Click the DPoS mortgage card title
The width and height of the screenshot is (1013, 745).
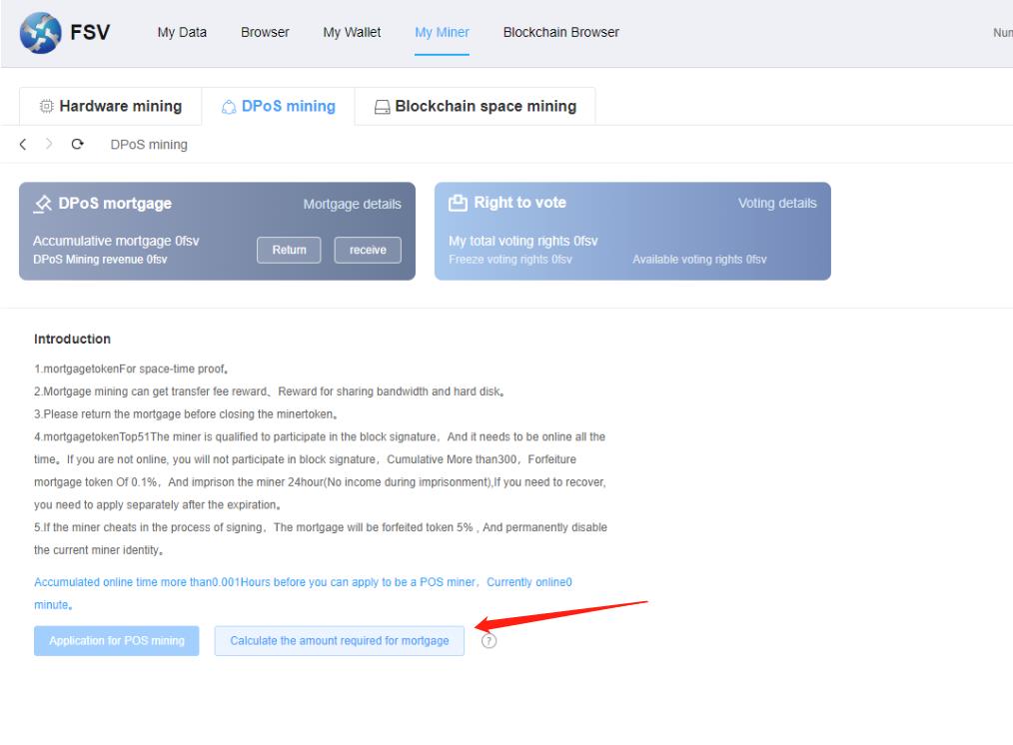115,204
